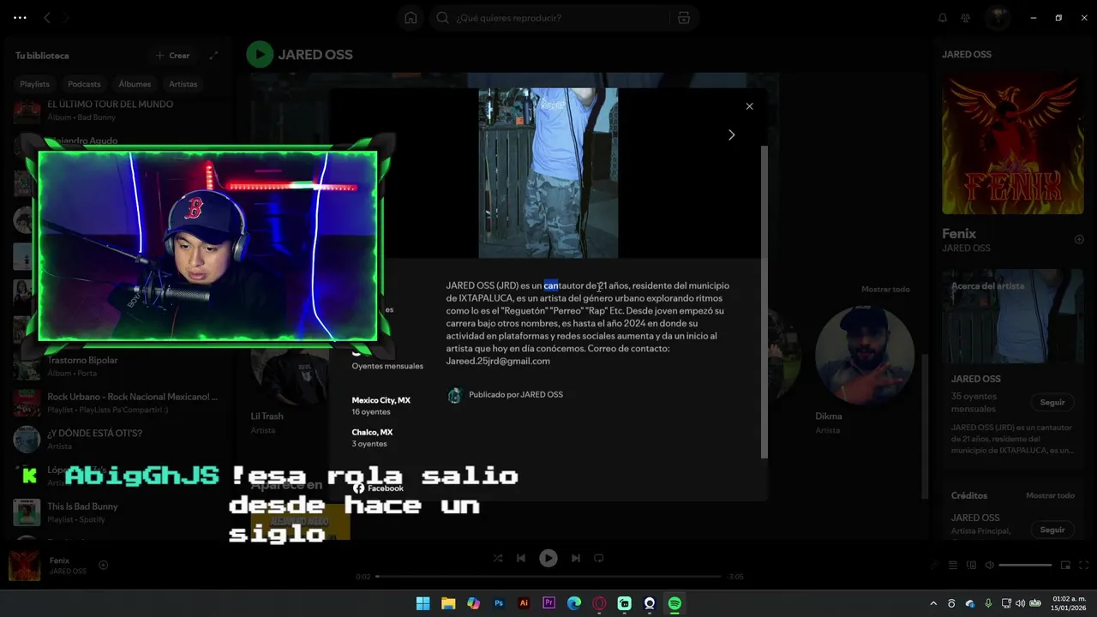The width and height of the screenshot is (1097, 617).
Task: Add Fenix to library from right panel
Action: (1079, 240)
